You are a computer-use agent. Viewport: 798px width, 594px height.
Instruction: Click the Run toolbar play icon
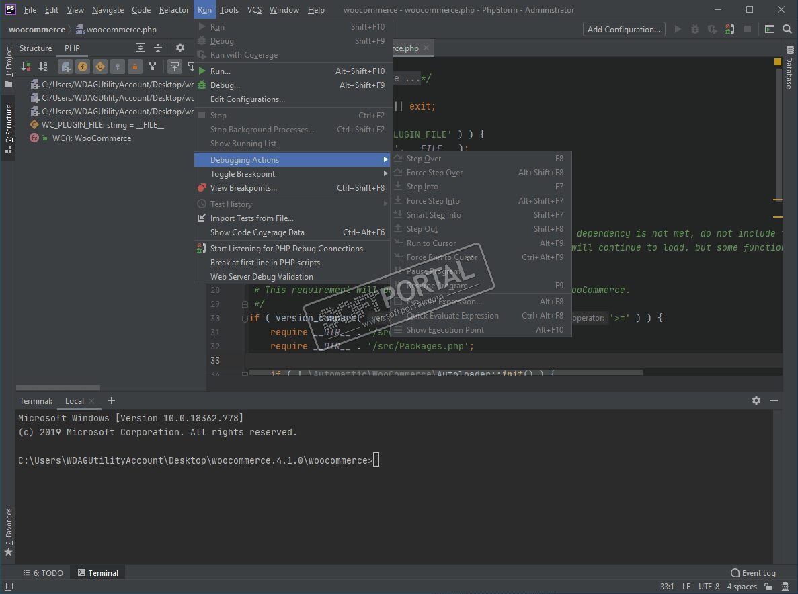click(x=678, y=30)
